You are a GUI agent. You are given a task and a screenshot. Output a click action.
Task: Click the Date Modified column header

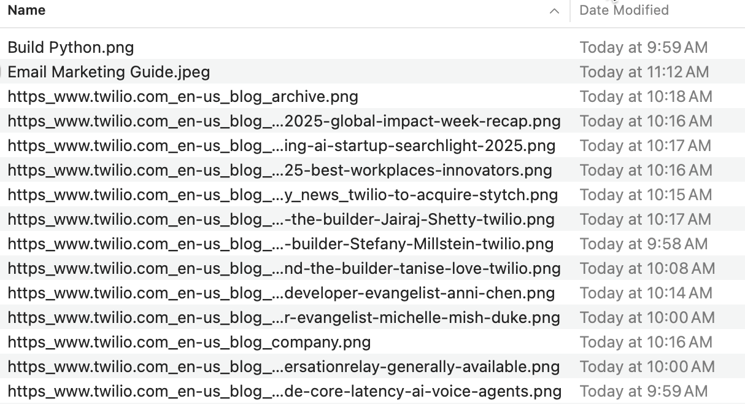pyautogui.click(x=623, y=10)
